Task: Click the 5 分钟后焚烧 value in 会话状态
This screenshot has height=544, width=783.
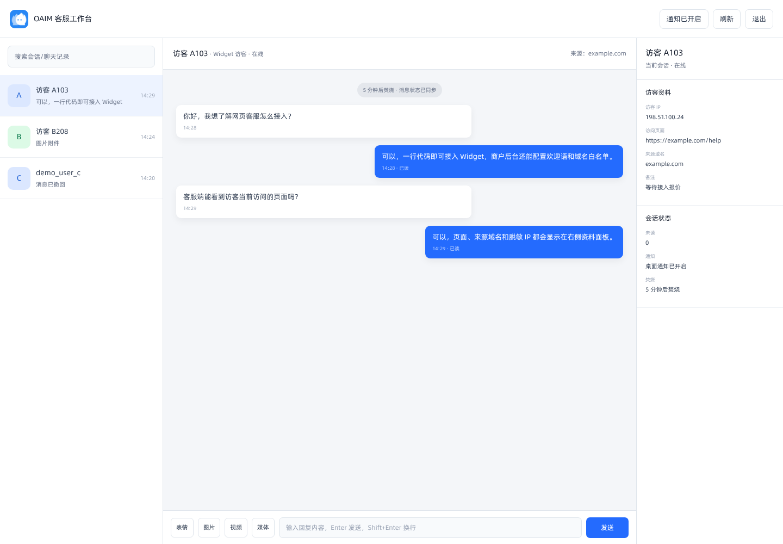Action: pos(662,290)
